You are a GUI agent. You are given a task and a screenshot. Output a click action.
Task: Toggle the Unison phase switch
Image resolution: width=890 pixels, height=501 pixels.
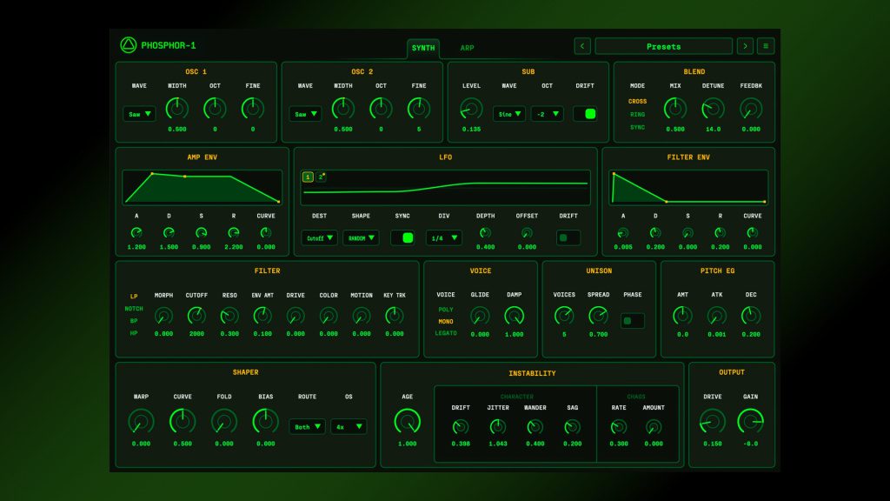coord(633,321)
